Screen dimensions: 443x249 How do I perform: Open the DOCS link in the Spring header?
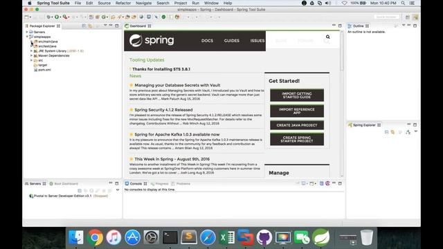(x=207, y=41)
